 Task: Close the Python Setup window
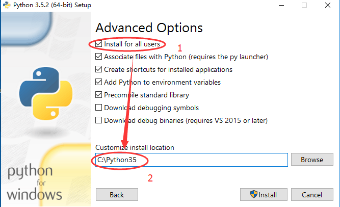tap(328, 5)
